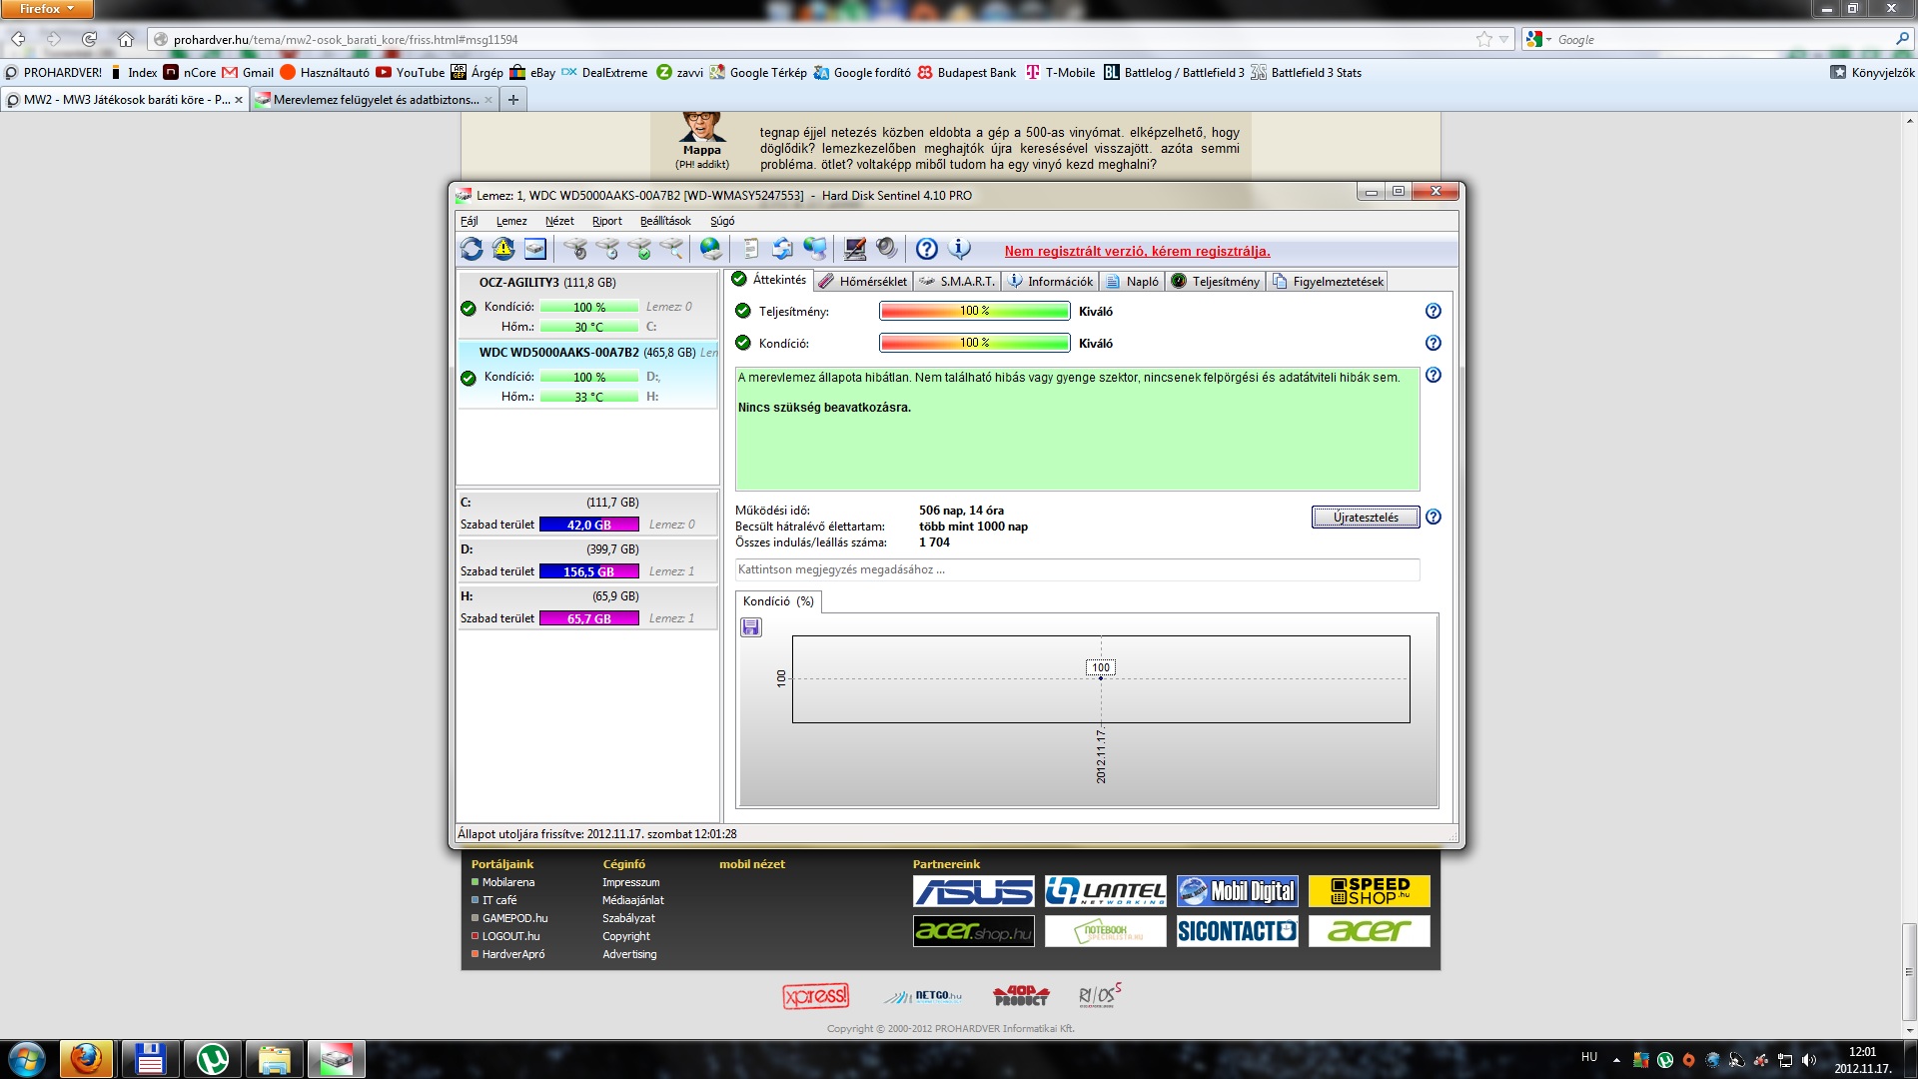Open configuration monitor with screwdriver icon

click(855, 249)
